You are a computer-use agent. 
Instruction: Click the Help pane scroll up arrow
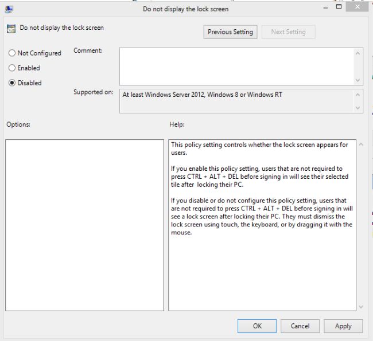click(x=360, y=144)
